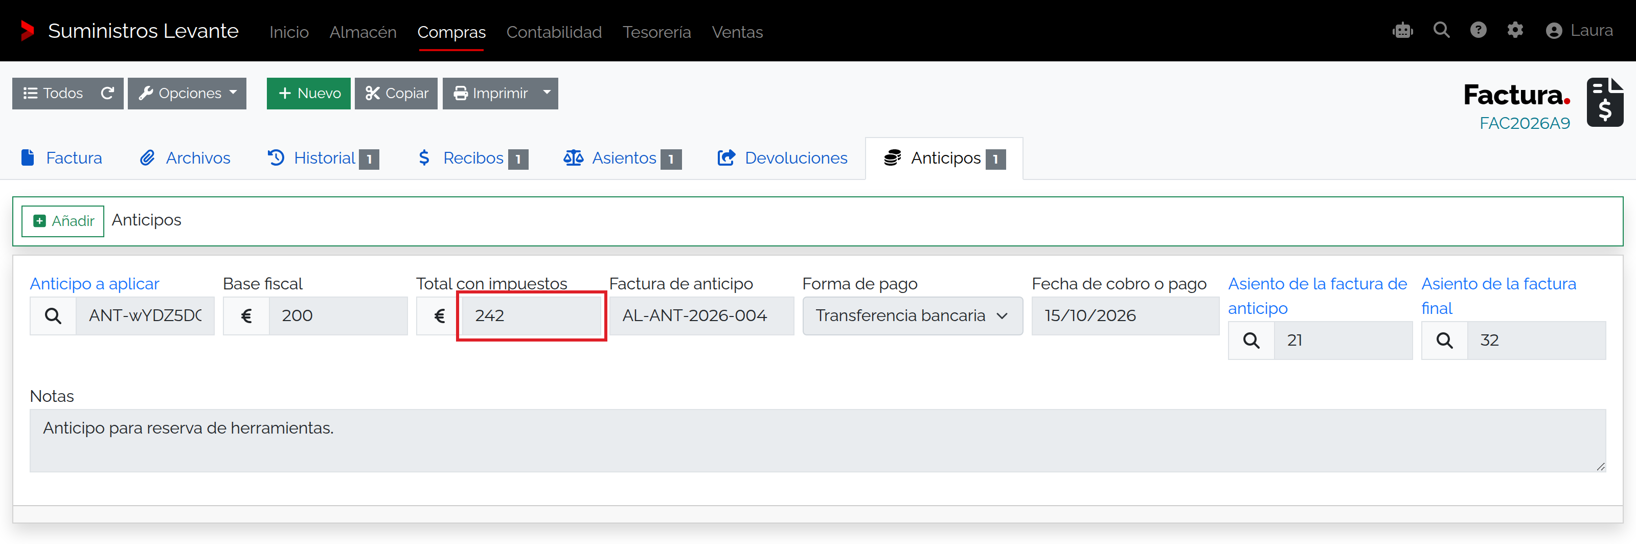This screenshot has width=1636, height=544.
Task: Expand the Opciones dropdown
Action: [187, 94]
